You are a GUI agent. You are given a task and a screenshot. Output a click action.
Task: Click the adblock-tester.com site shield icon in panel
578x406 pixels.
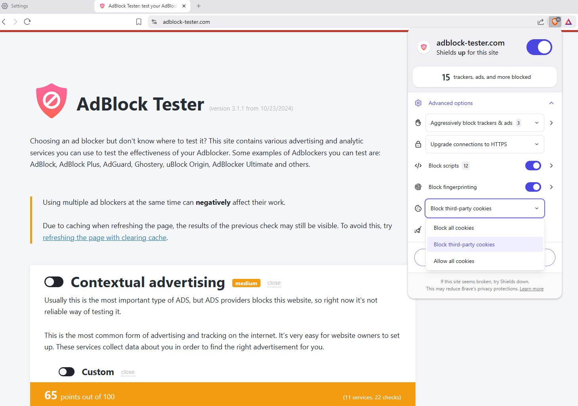click(x=424, y=47)
